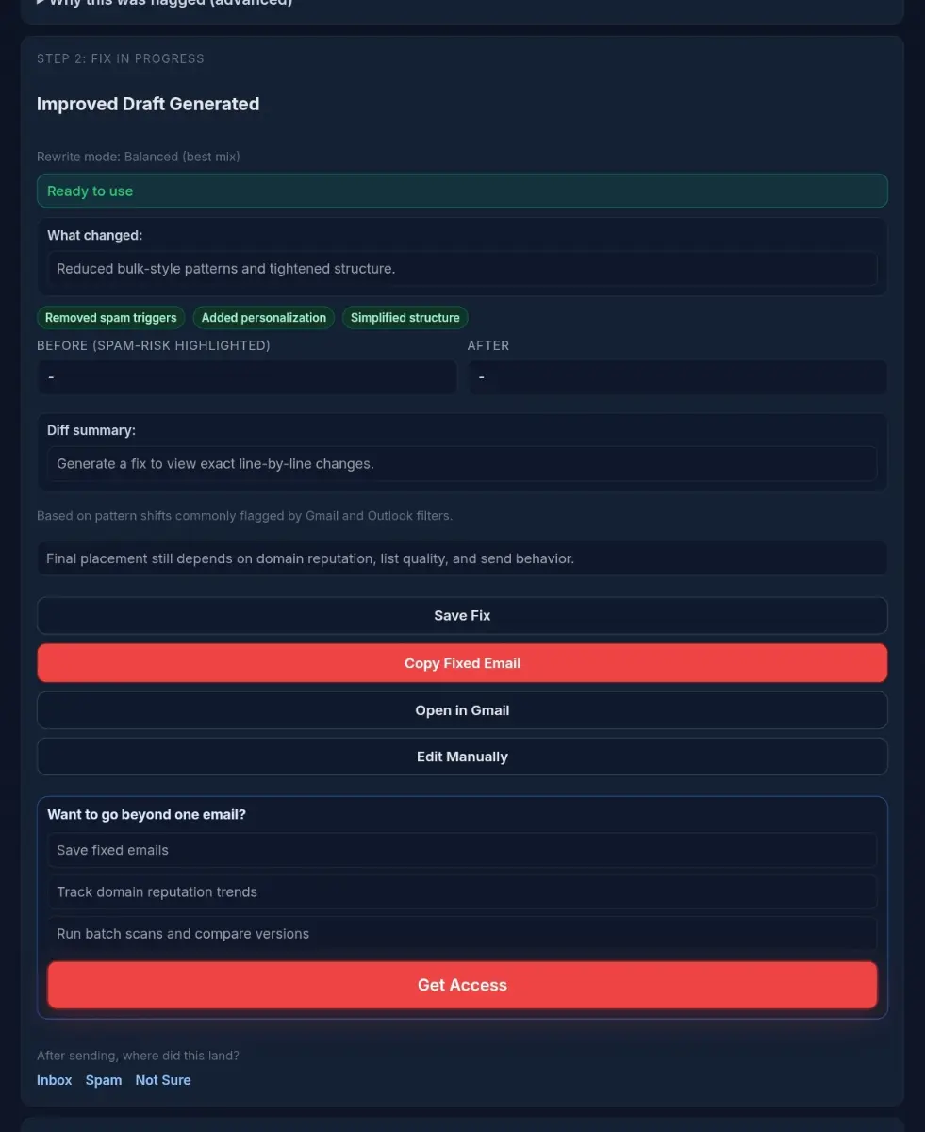The width and height of the screenshot is (925, 1132).
Task: Click the Copy Fixed Email button
Action: (x=462, y=663)
